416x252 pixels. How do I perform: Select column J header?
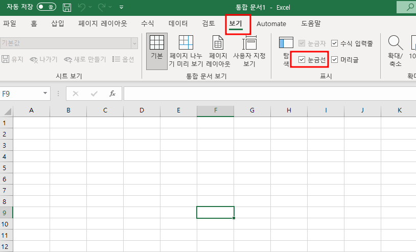click(362, 110)
